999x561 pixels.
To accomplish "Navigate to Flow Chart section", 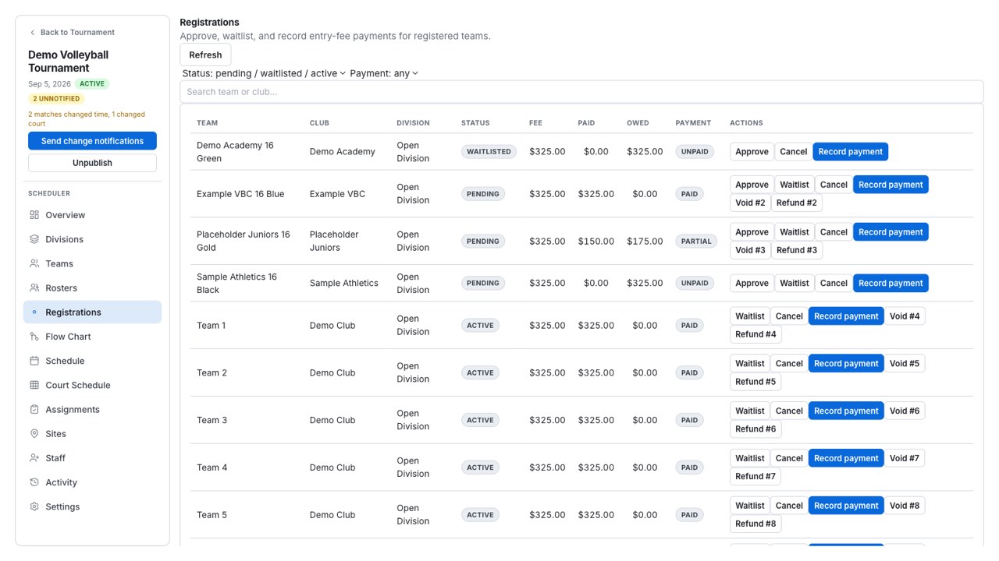I will click(92, 337).
